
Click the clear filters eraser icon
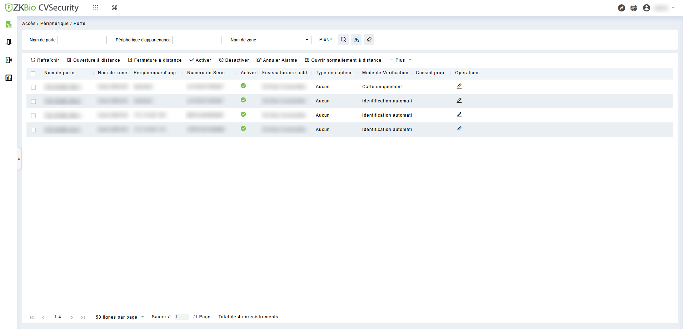tap(369, 40)
